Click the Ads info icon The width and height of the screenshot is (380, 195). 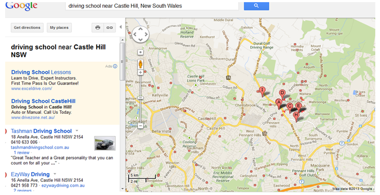pos(115,66)
